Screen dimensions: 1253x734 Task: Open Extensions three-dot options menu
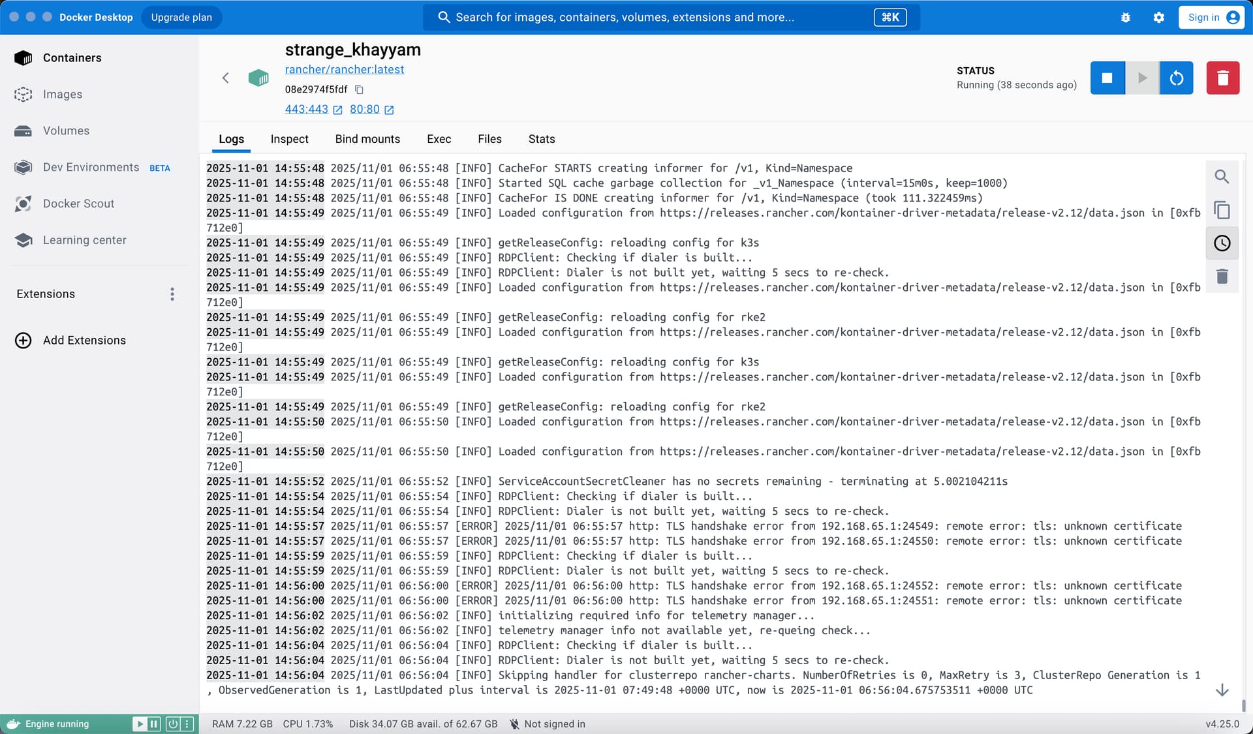point(172,294)
